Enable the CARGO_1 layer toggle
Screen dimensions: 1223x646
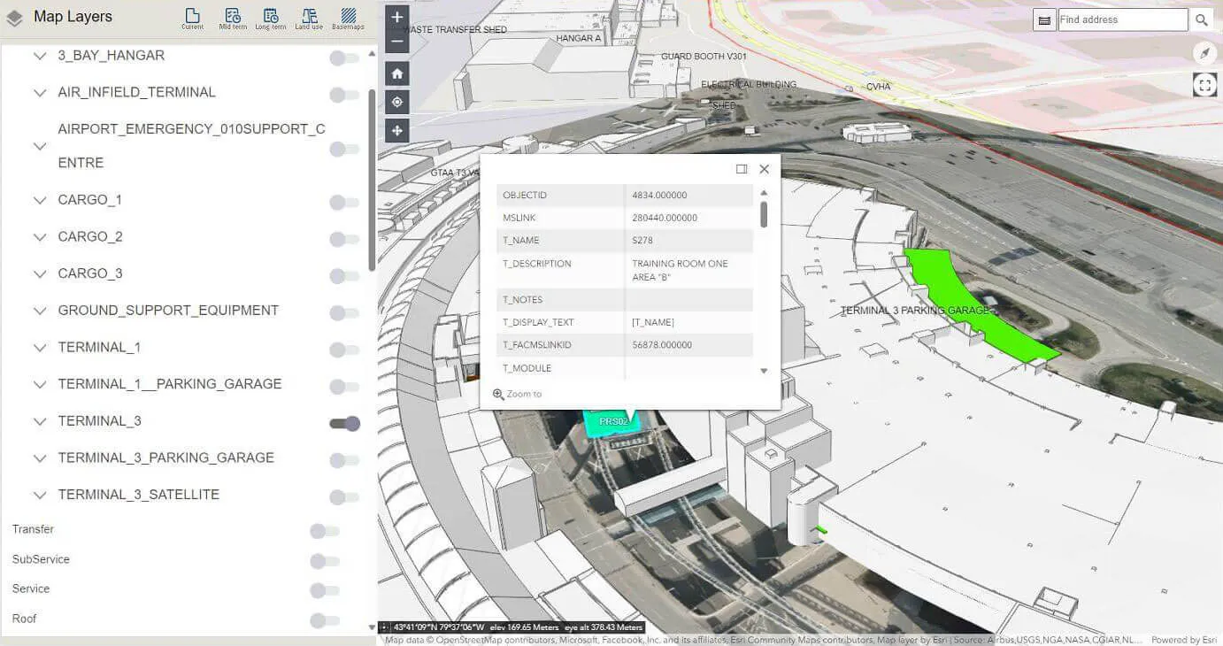pos(344,203)
